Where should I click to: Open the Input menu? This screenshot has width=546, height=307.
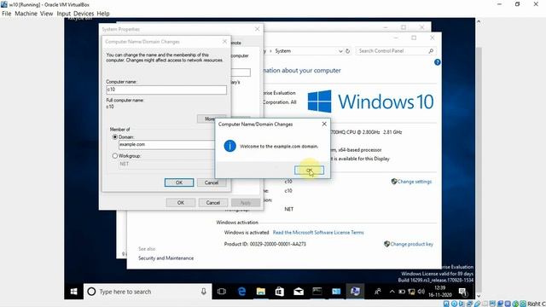coord(64,14)
